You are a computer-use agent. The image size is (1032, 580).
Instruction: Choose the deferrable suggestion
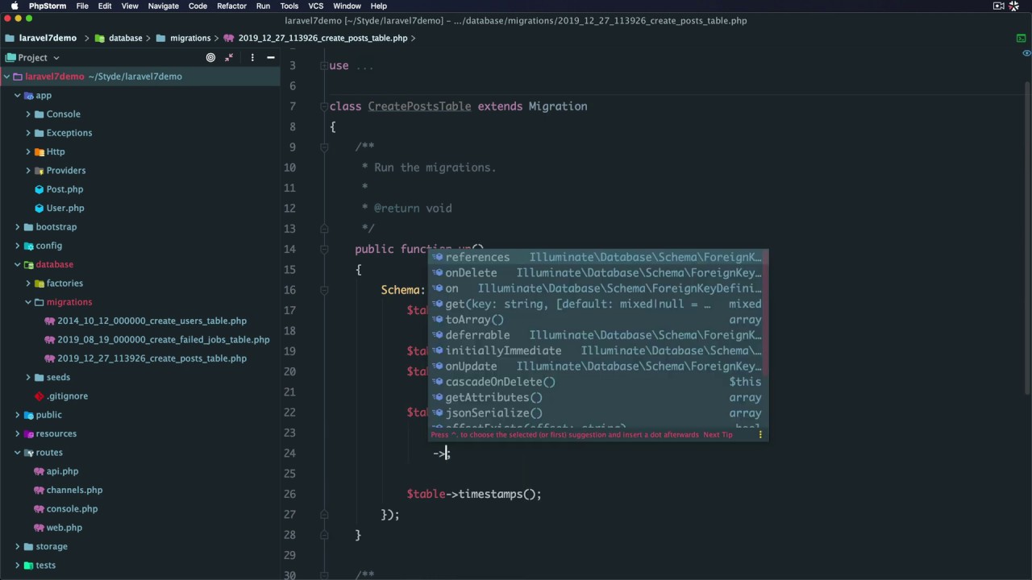pyautogui.click(x=597, y=335)
